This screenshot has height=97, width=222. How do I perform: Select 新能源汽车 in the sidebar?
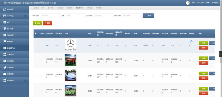pyautogui.click(x=14, y=48)
